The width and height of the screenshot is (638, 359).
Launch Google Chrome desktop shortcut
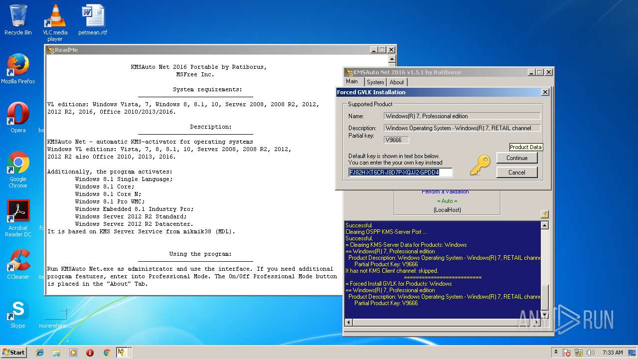tap(18, 170)
